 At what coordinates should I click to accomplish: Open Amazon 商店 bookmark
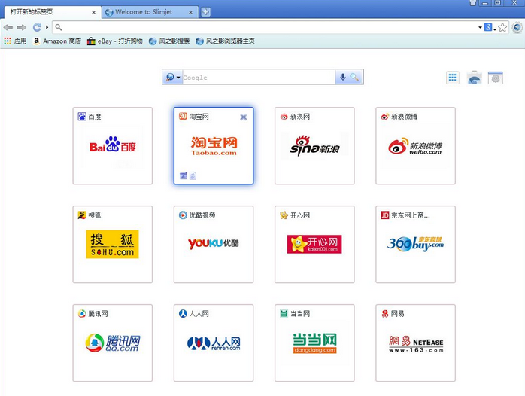(57, 41)
